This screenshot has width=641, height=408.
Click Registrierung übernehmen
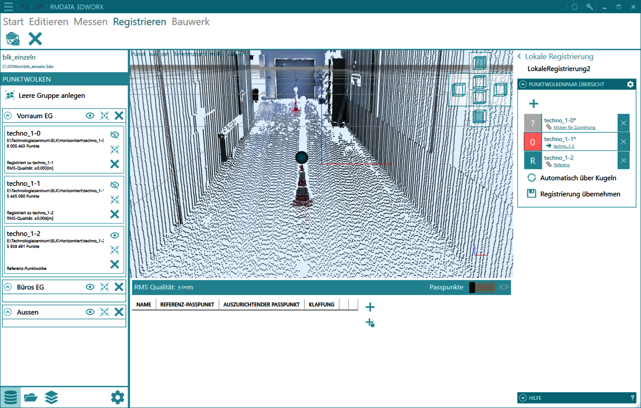[x=580, y=194]
